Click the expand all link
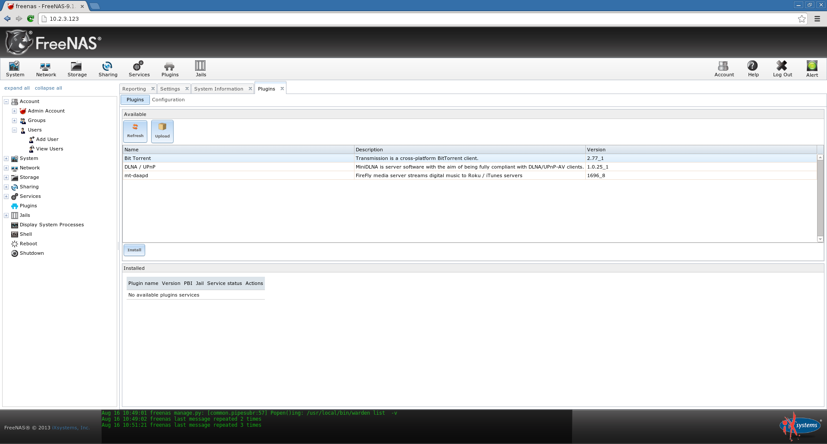Image resolution: width=827 pixels, height=444 pixels. point(17,88)
